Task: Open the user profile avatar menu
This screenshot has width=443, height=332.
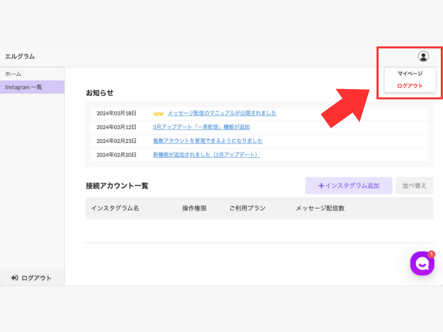Action: (423, 56)
